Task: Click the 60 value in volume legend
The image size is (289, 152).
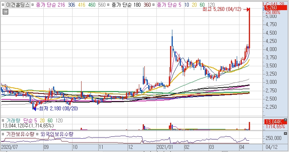Action: 50,121
